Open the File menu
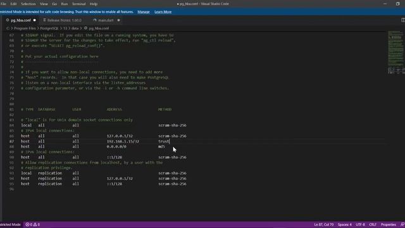The width and height of the screenshot is (405, 228). coord(3,4)
